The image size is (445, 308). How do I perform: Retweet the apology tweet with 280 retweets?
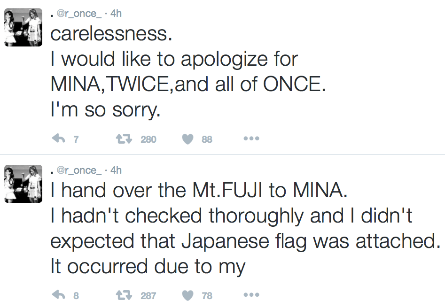123,139
